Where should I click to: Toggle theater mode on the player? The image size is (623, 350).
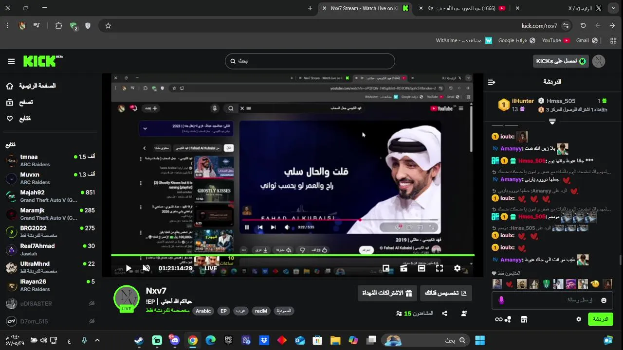coord(421,268)
